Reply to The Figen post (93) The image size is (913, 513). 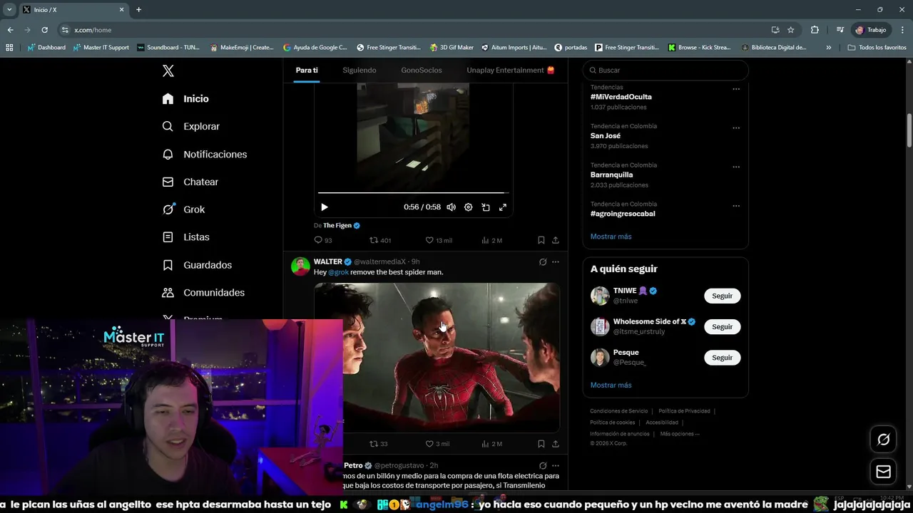[323, 240]
